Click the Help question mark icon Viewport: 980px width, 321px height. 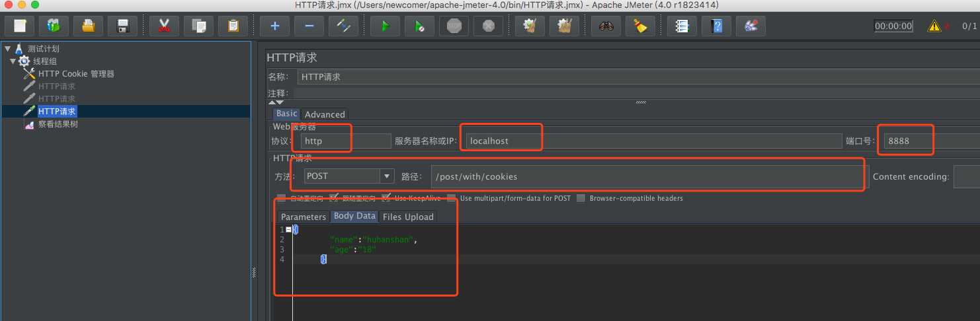point(716,26)
